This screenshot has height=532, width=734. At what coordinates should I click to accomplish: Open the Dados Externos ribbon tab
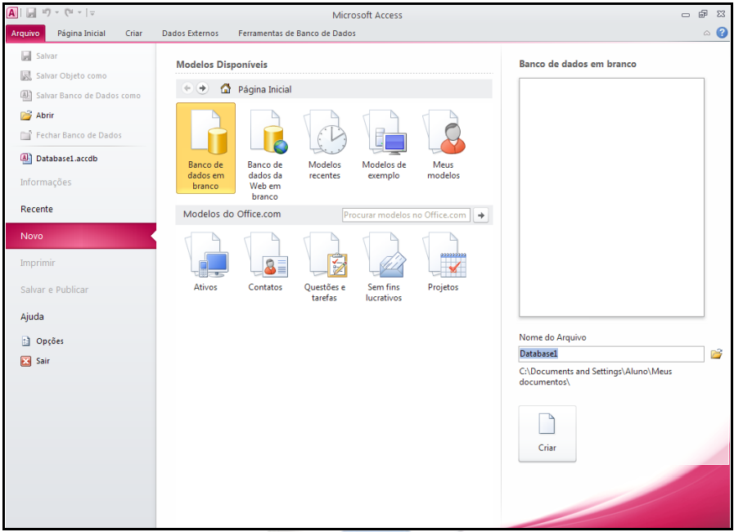click(x=190, y=34)
